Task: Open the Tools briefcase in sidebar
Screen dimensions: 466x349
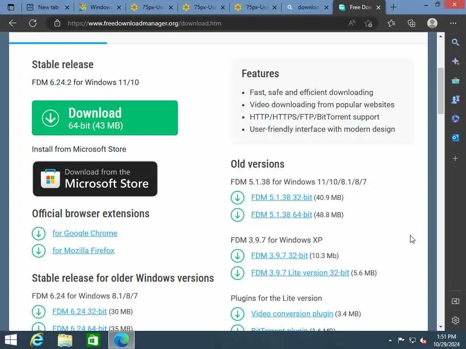Action: tap(455, 80)
